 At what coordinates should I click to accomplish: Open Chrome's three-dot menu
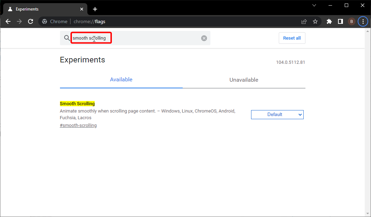363,21
